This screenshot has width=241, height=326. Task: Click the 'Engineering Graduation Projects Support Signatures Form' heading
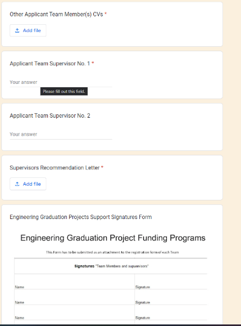coord(81,217)
